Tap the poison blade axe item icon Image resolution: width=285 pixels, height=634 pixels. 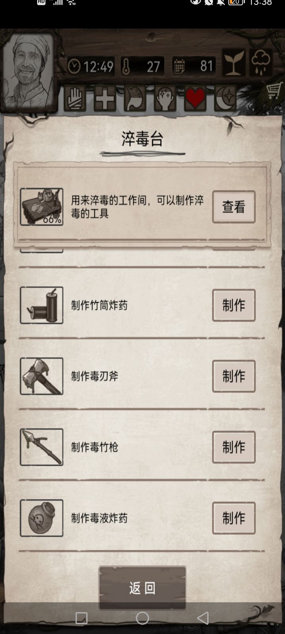(42, 376)
